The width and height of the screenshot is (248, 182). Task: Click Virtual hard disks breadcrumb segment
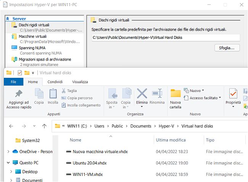[197, 126]
